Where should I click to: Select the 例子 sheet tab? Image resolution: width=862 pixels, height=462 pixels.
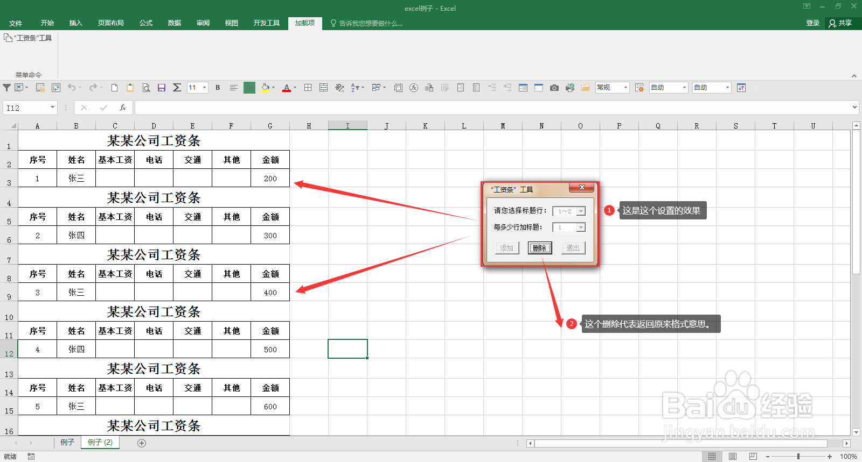67,442
